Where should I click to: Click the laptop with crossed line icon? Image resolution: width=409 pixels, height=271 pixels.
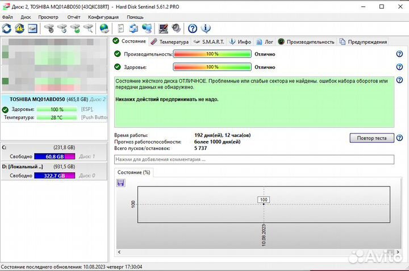coord(163,28)
